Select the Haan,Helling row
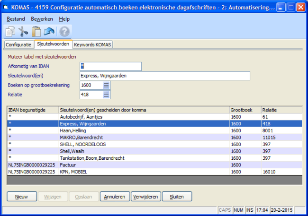Screen dimensions: 308x216 (x=154, y=130)
